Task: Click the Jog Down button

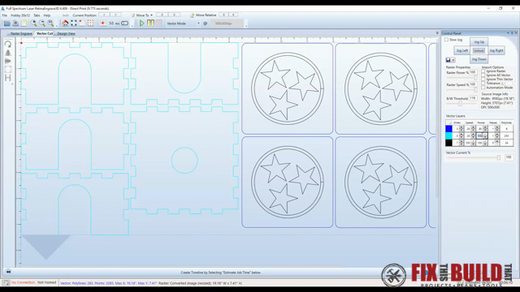Action: (x=479, y=59)
